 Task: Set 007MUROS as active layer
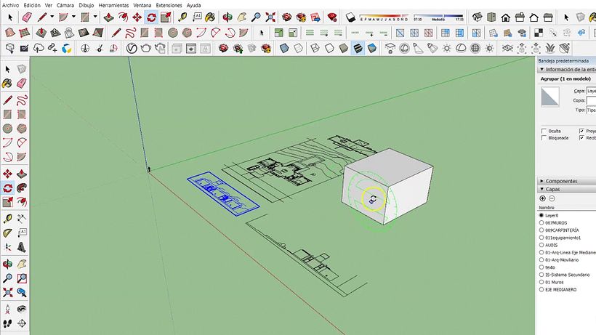(541, 222)
